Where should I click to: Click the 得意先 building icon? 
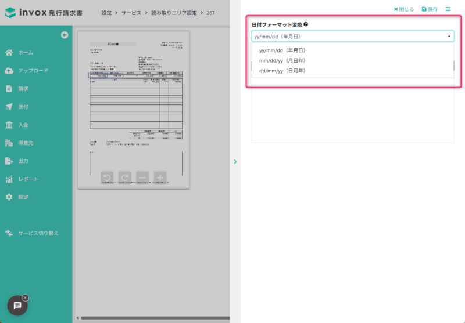click(9, 143)
